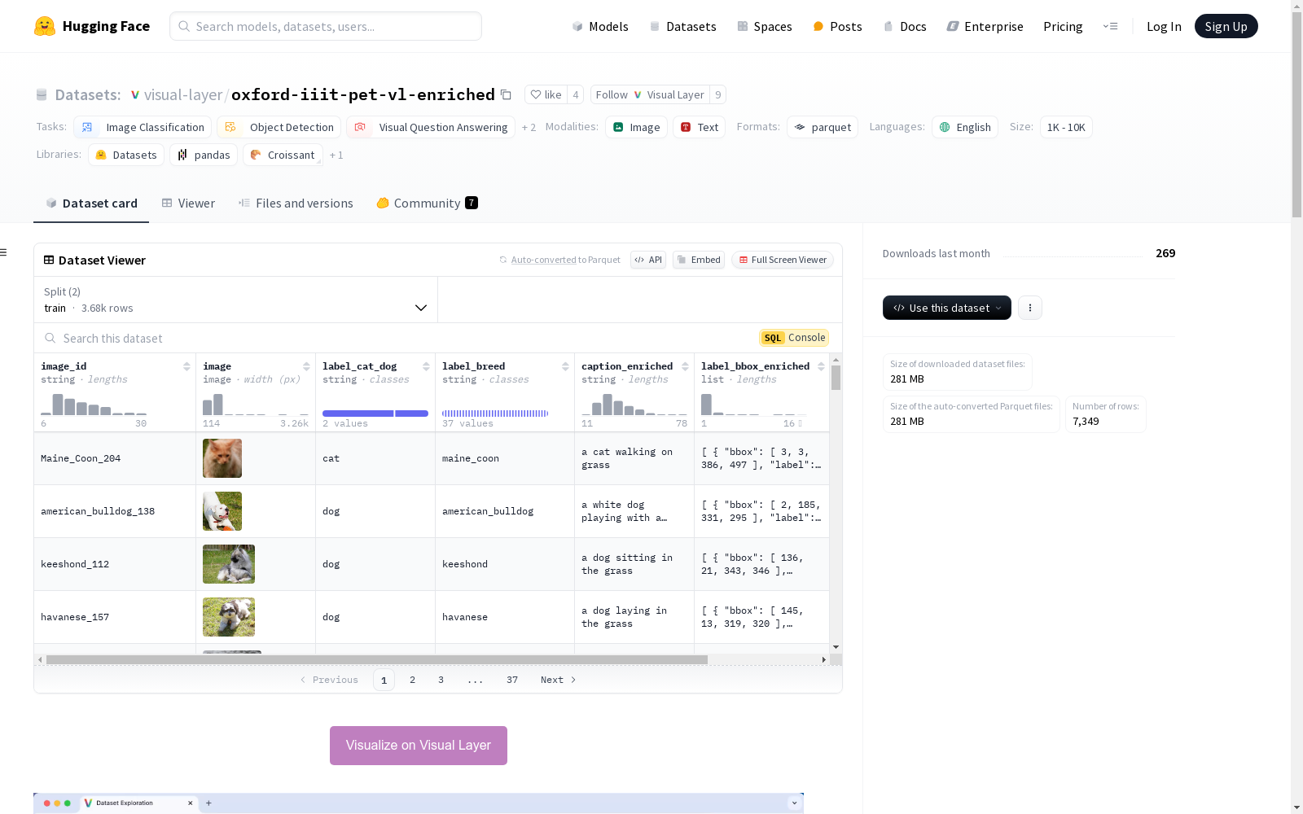
Task: Open the Maine_Coon_204 cat thumbnail
Action: click(222, 458)
